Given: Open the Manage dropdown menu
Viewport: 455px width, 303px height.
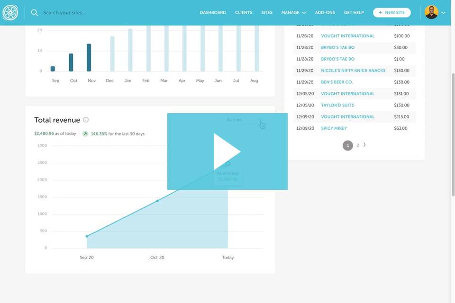Looking at the screenshot, I should point(293,12).
